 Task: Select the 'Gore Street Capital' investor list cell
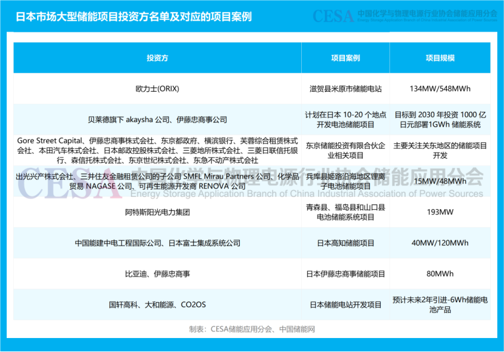click(157, 150)
